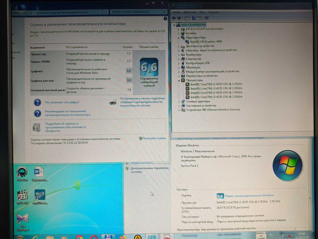This screenshot has width=318, height=239.
Task: Click 'Повторить оценку' to rerun assessment
Action: pyautogui.click(x=154, y=138)
